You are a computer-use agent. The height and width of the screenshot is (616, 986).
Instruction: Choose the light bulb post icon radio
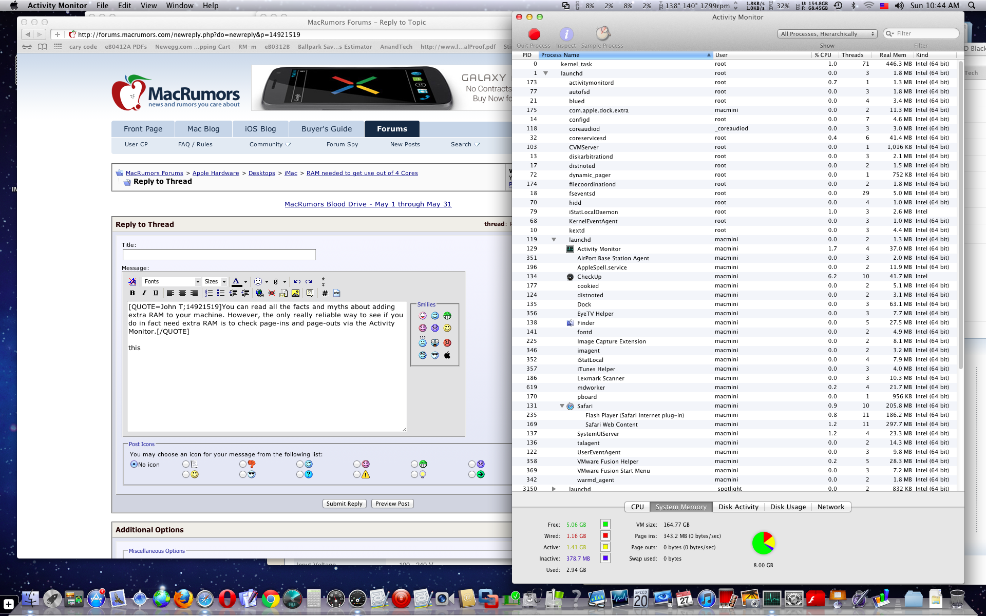pyautogui.click(x=414, y=474)
